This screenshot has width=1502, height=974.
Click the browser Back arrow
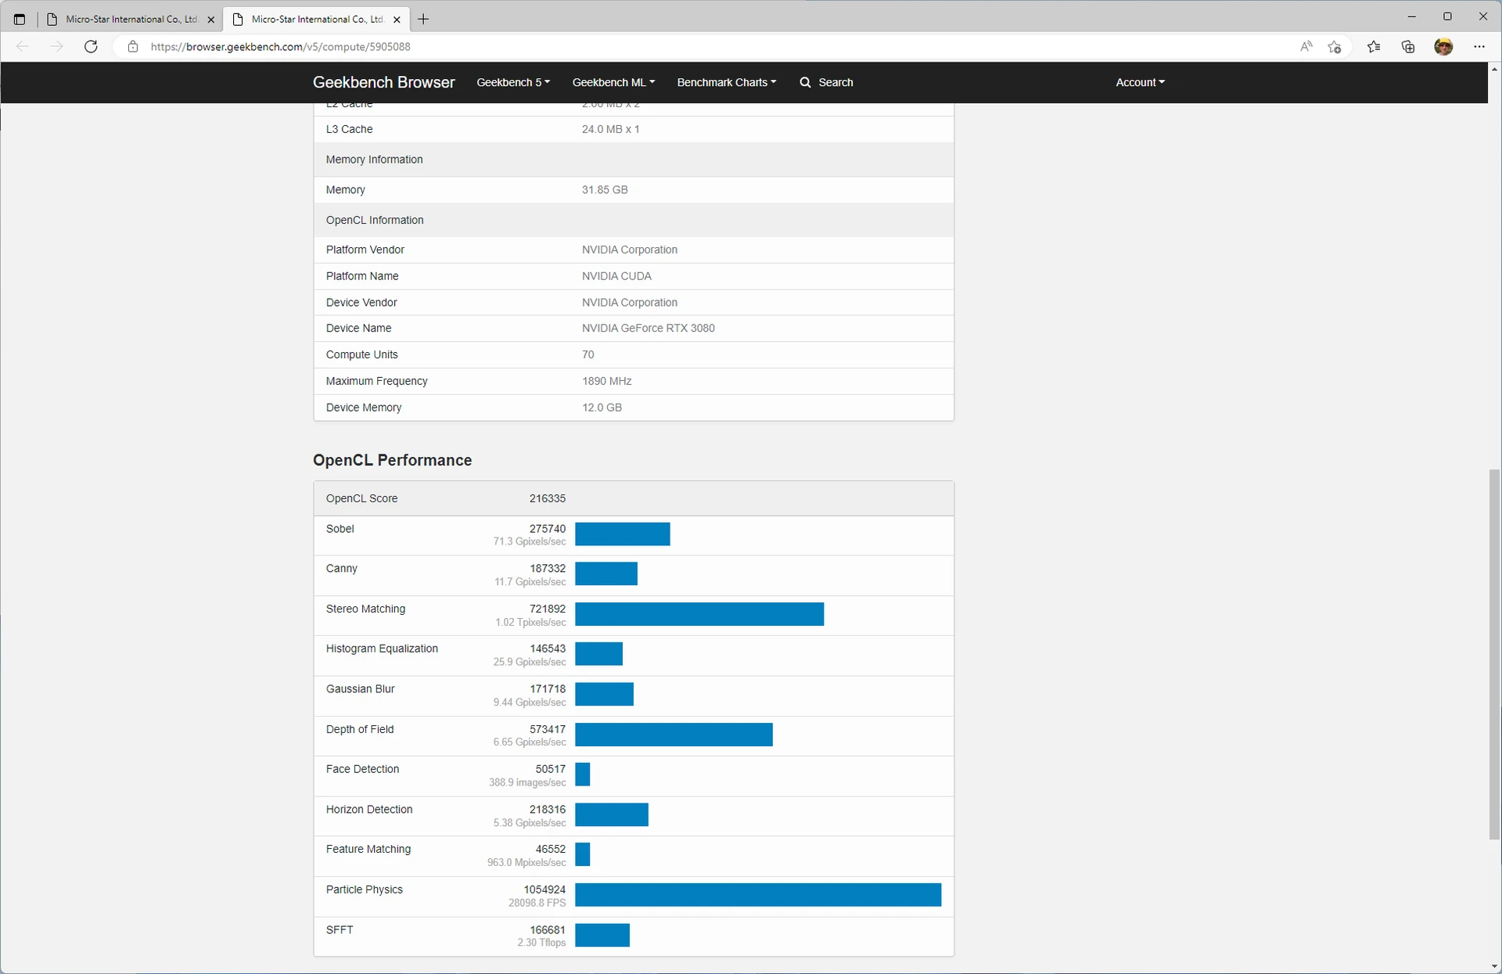point(23,47)
